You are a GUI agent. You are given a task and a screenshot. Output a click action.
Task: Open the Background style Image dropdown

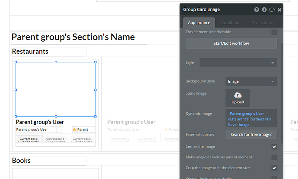click(251, 81)
